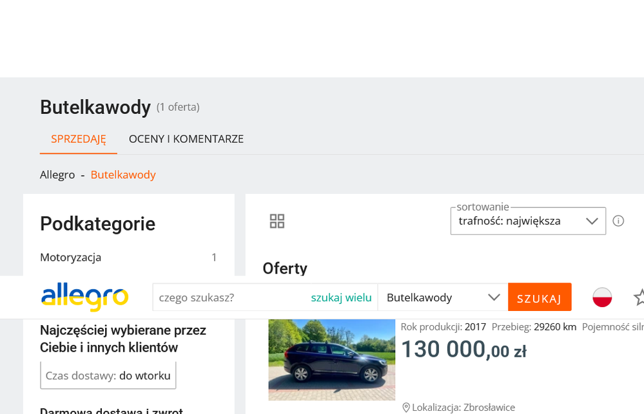Viewport: 644px width, 414px height.
Task: Click the star favorites icon
Action: tap(639, 297)
